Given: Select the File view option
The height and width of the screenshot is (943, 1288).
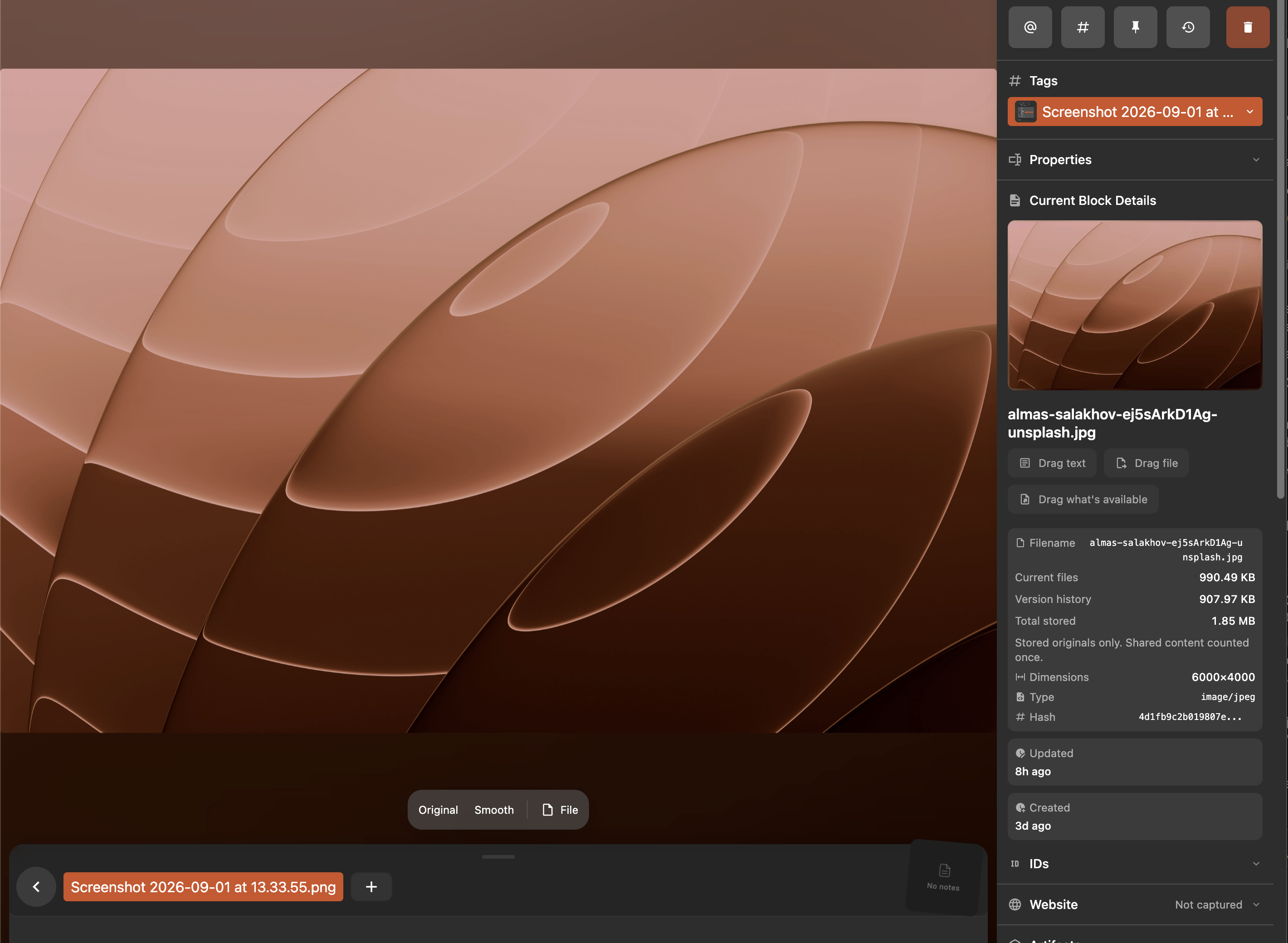Looking at the screenshot, I should [x=560, y=809].
